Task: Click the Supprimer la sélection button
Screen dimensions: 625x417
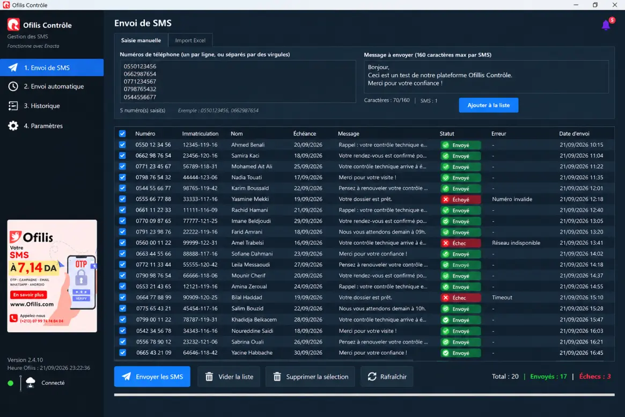Action: (310, 377)
